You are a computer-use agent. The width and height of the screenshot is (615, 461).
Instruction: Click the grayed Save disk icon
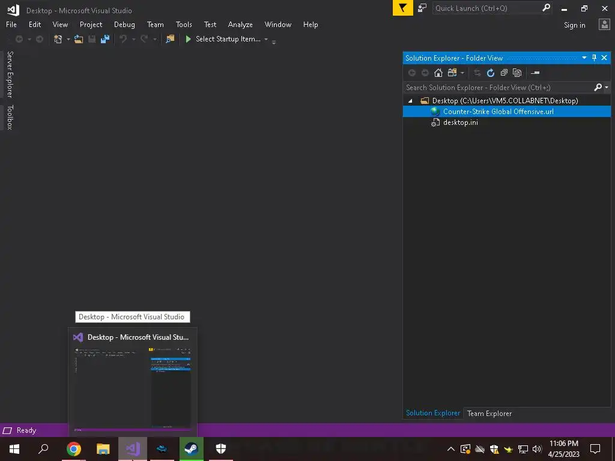point(92,39)
